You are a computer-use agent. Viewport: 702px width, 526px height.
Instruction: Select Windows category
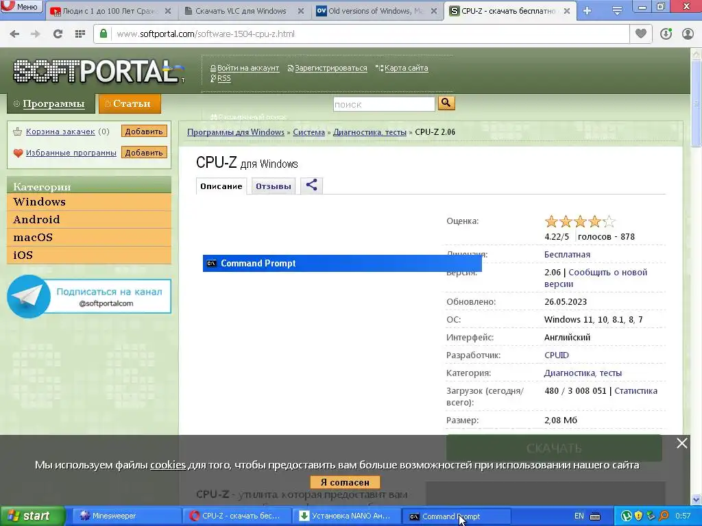pyautogui.click(x=89, y=202)
